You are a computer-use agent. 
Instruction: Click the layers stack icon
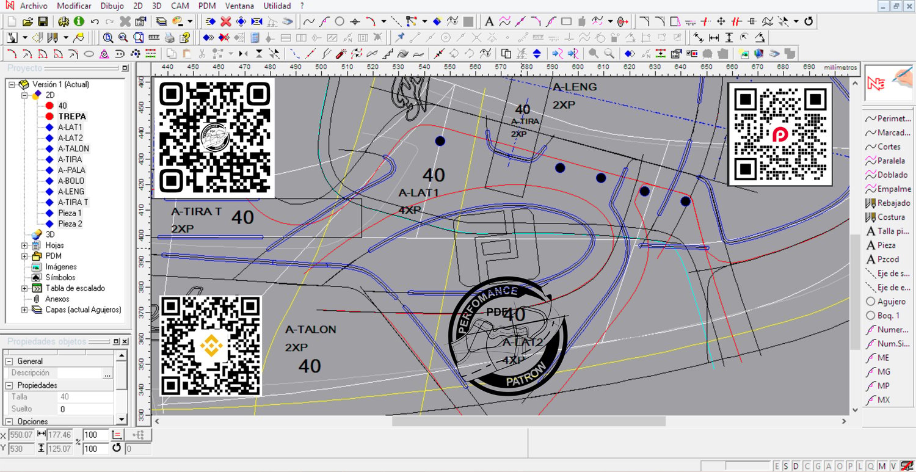pyautogui.click(x=162, y=21)
